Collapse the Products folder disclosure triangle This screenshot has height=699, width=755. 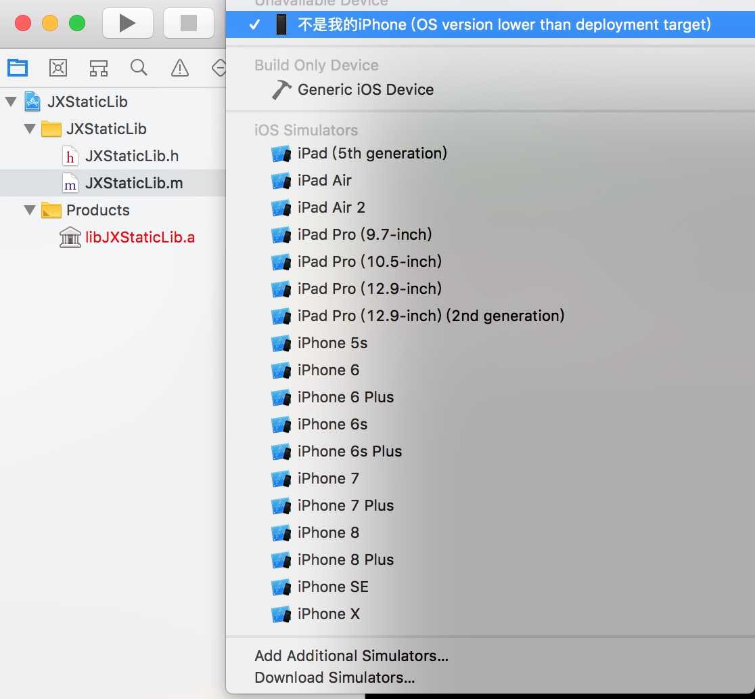click(x=30, y=210)
